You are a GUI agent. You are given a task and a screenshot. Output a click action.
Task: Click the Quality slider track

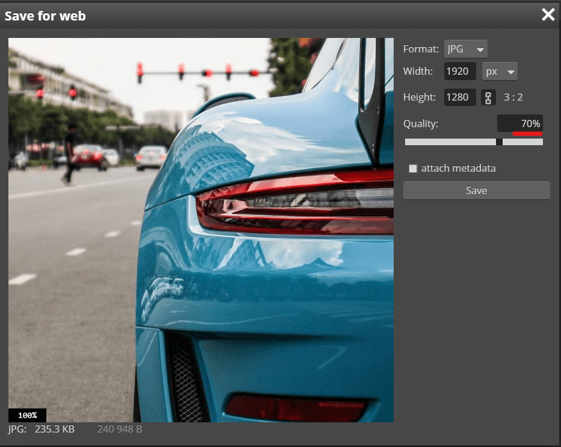pos(474,142)
